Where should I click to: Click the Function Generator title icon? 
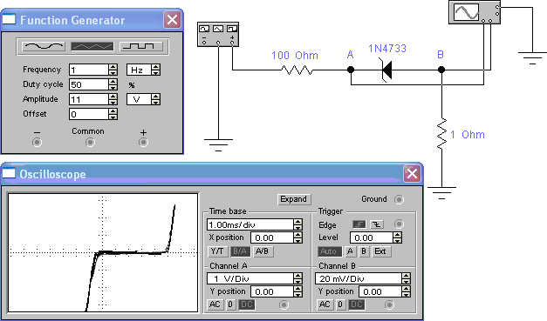pyautogui.click(x=9, y=19)
